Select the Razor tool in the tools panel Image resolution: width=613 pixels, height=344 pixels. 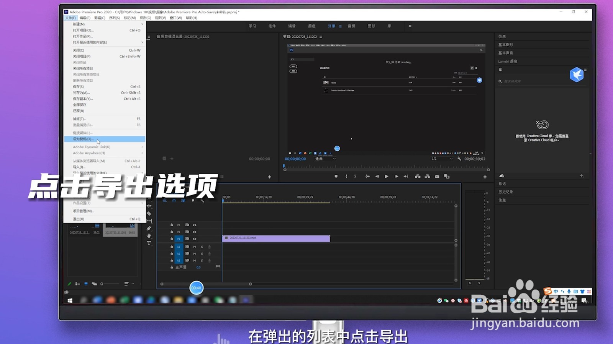tap(149, 213)
